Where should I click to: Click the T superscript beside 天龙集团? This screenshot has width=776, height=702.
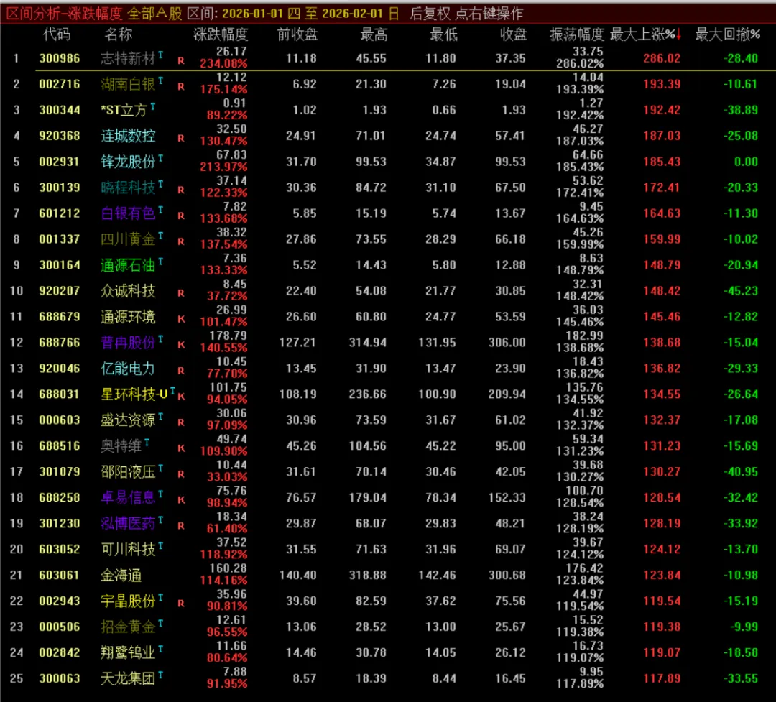coord(160,675)
